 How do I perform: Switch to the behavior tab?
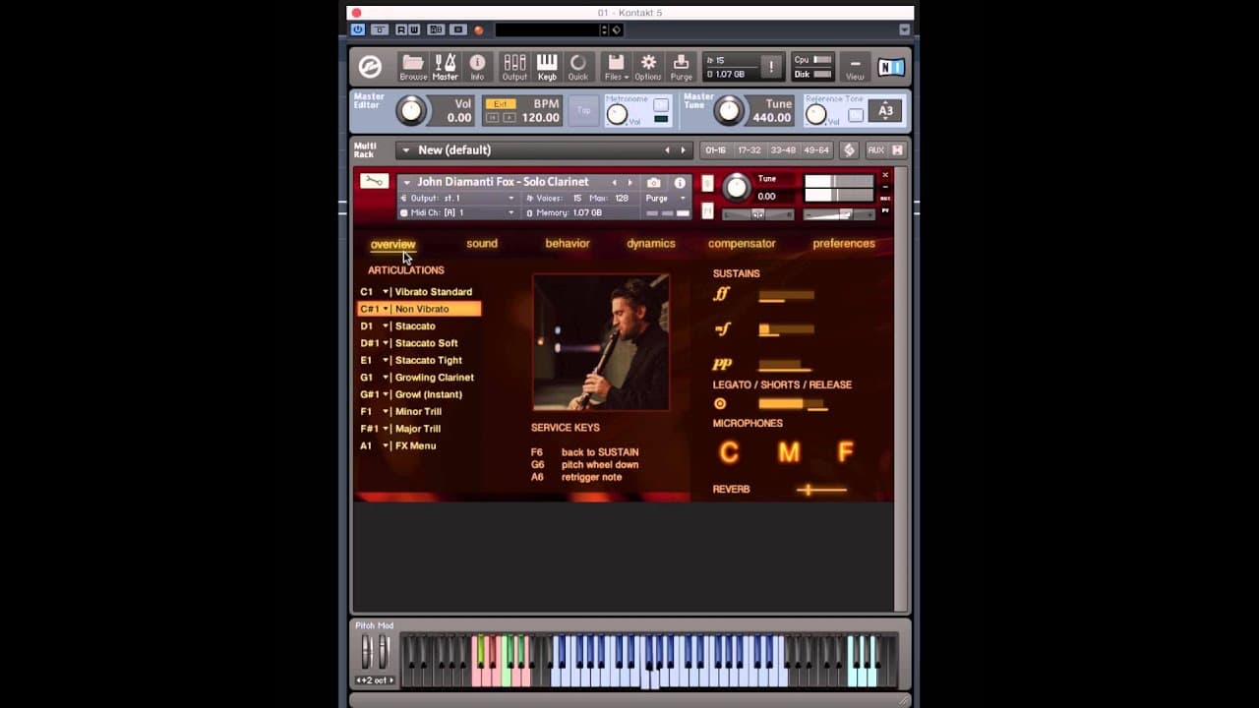click(568, 244)
